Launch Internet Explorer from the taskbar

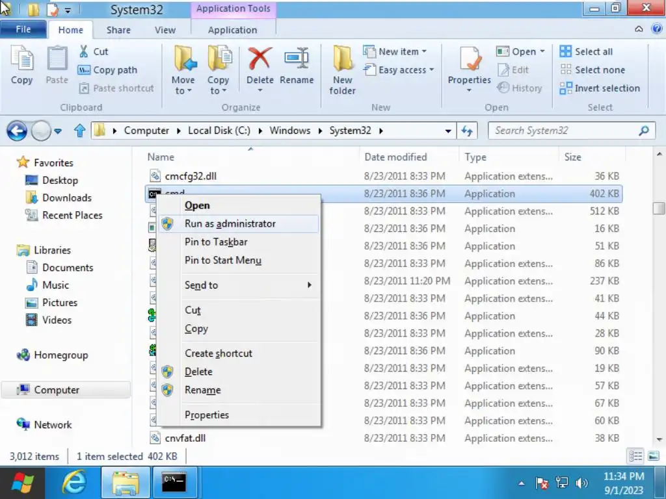[74, 483]
